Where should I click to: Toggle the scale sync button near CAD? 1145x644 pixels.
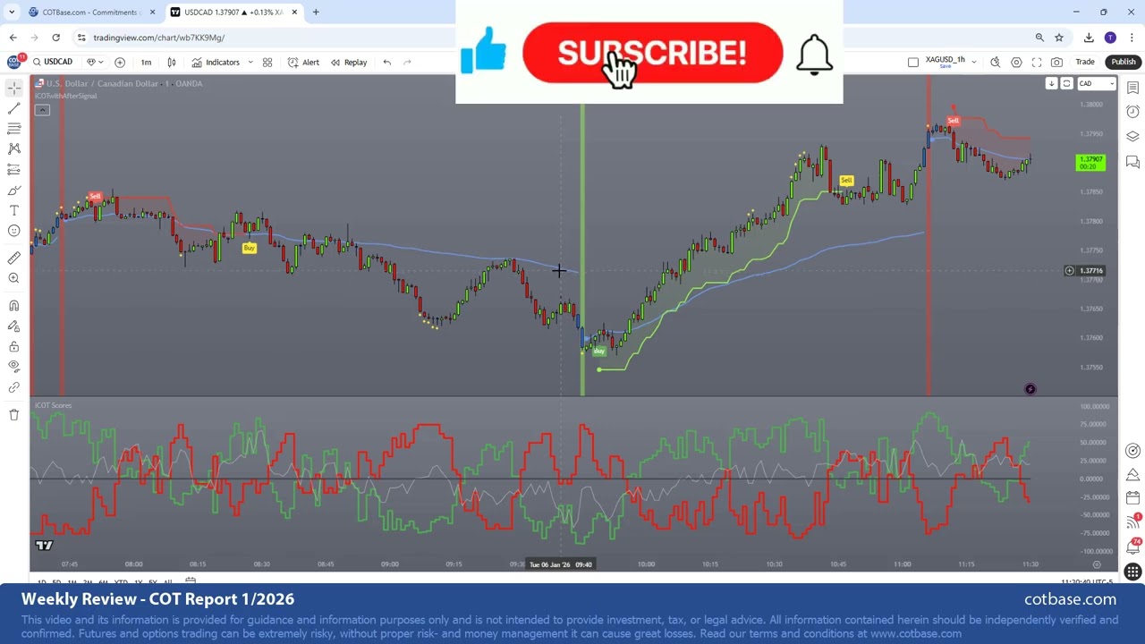click(x=1066, y=83)
